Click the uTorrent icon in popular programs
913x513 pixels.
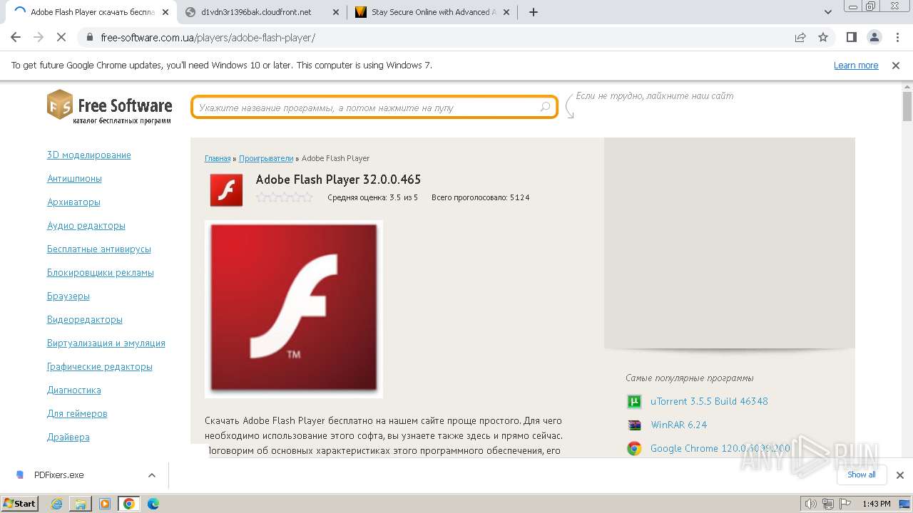click(x=634, y=401)
